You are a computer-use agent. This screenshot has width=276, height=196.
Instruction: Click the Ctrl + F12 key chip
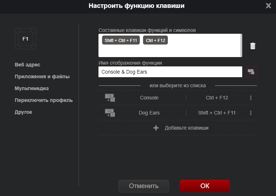click(x=155, y=40)
